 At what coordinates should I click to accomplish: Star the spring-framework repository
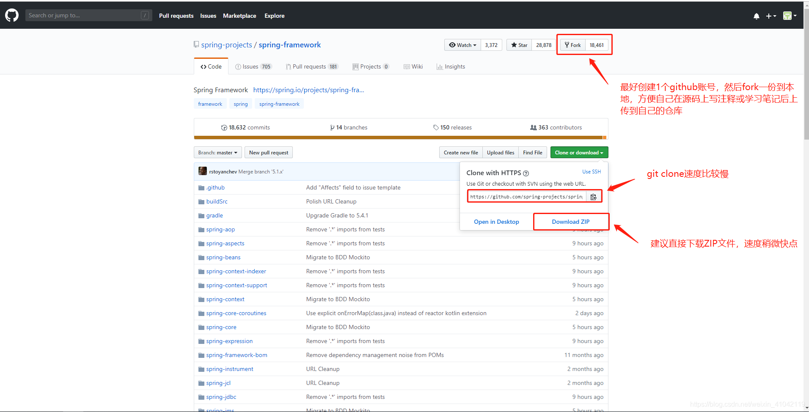click(519, 45)
